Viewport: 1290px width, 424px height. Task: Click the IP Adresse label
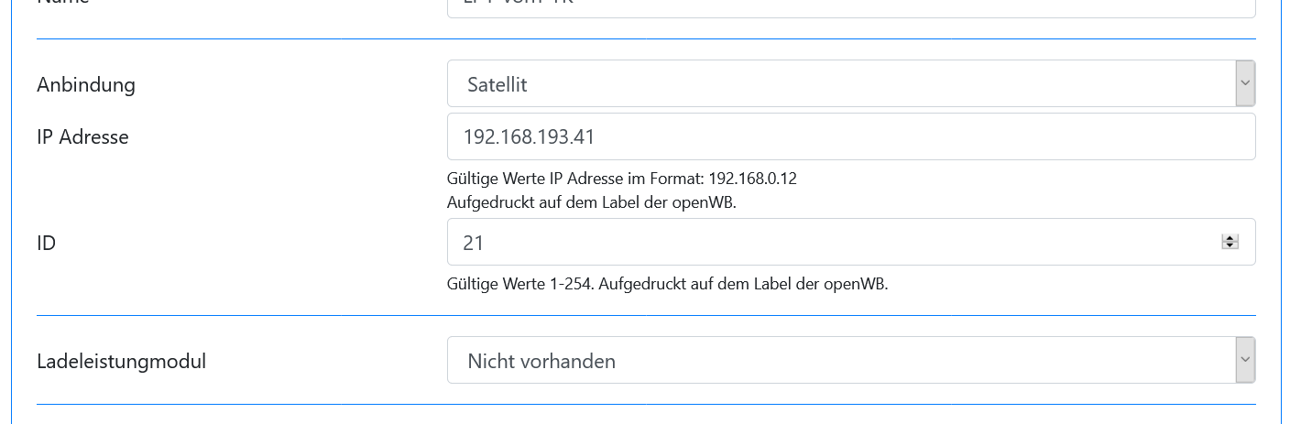click(x=82, y=137)
